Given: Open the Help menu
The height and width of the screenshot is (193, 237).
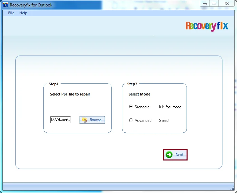Looking at the screenshot, I should coord(23,13).
